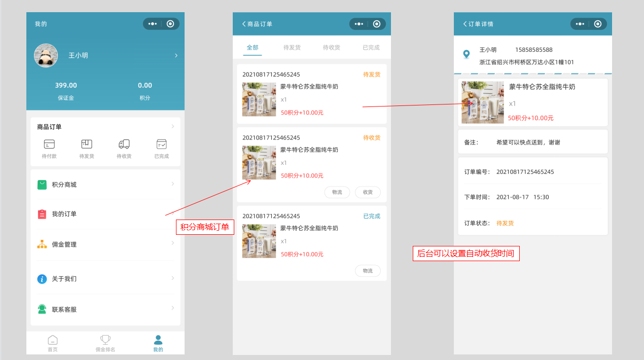Select 佣金排名 in bottom navigation

pyautogui.click(x=105, y=343)
